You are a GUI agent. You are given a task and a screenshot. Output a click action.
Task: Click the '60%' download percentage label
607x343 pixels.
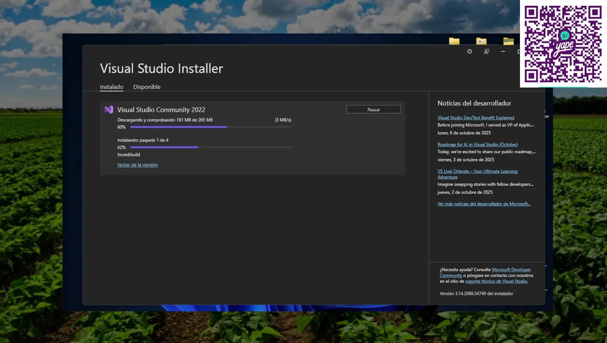coord(121,127)
